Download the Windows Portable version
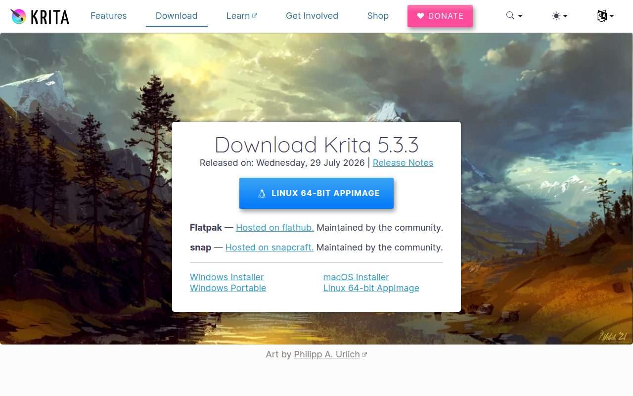 click(x=228, y=288)
